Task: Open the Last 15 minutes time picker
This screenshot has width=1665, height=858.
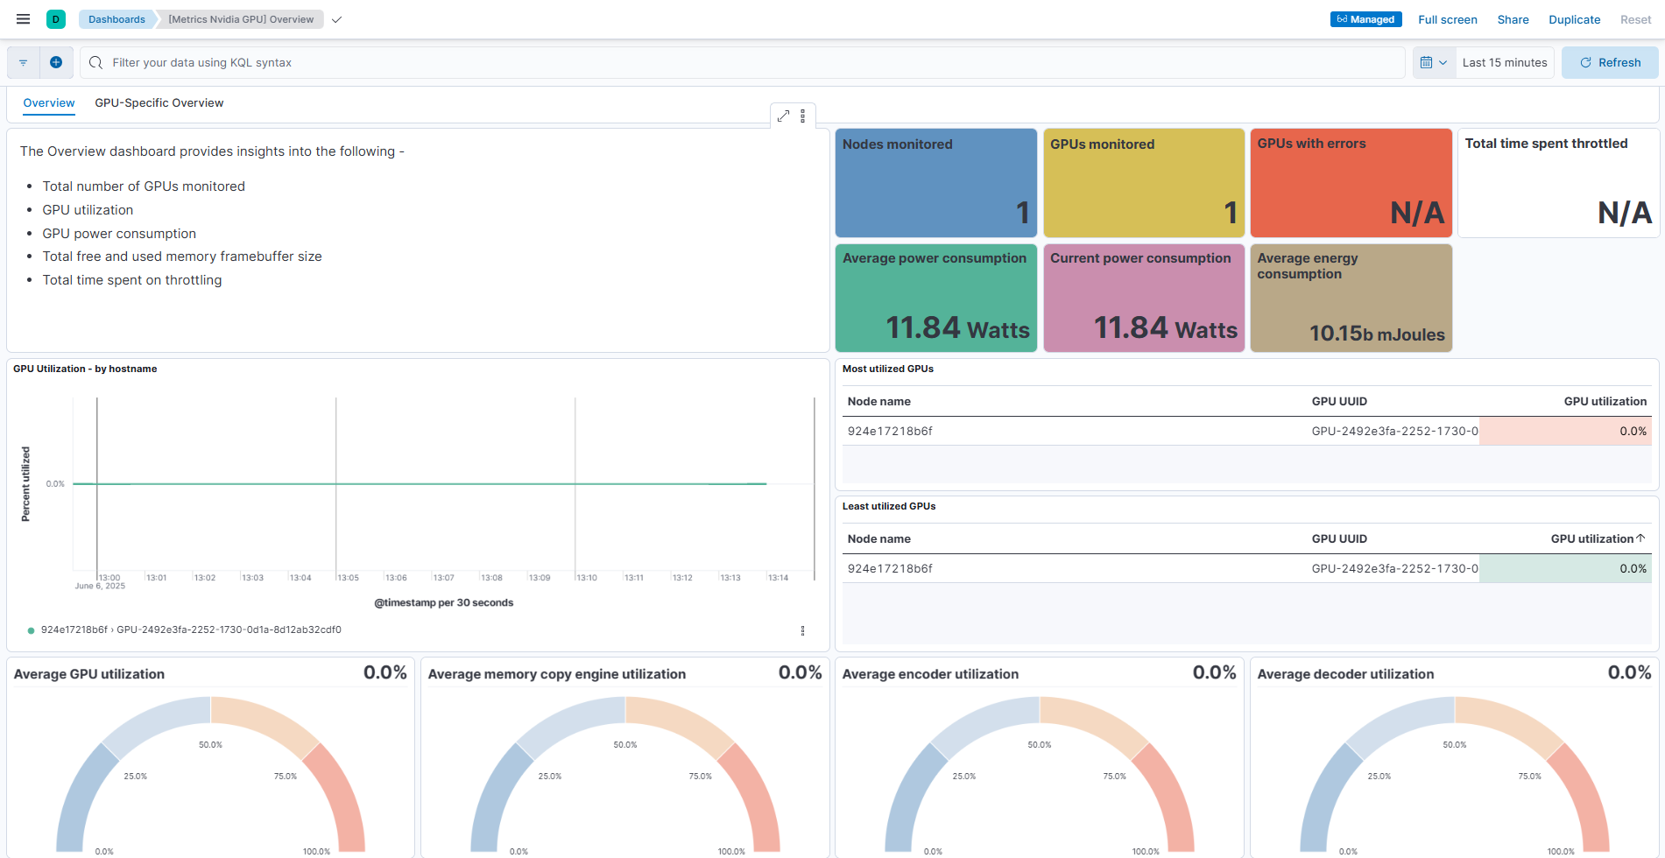Action: (1504, 63)
